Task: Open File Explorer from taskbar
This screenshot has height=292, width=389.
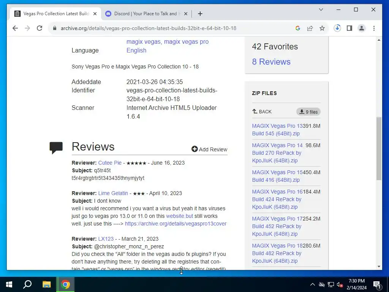Action: coord(46,284)
